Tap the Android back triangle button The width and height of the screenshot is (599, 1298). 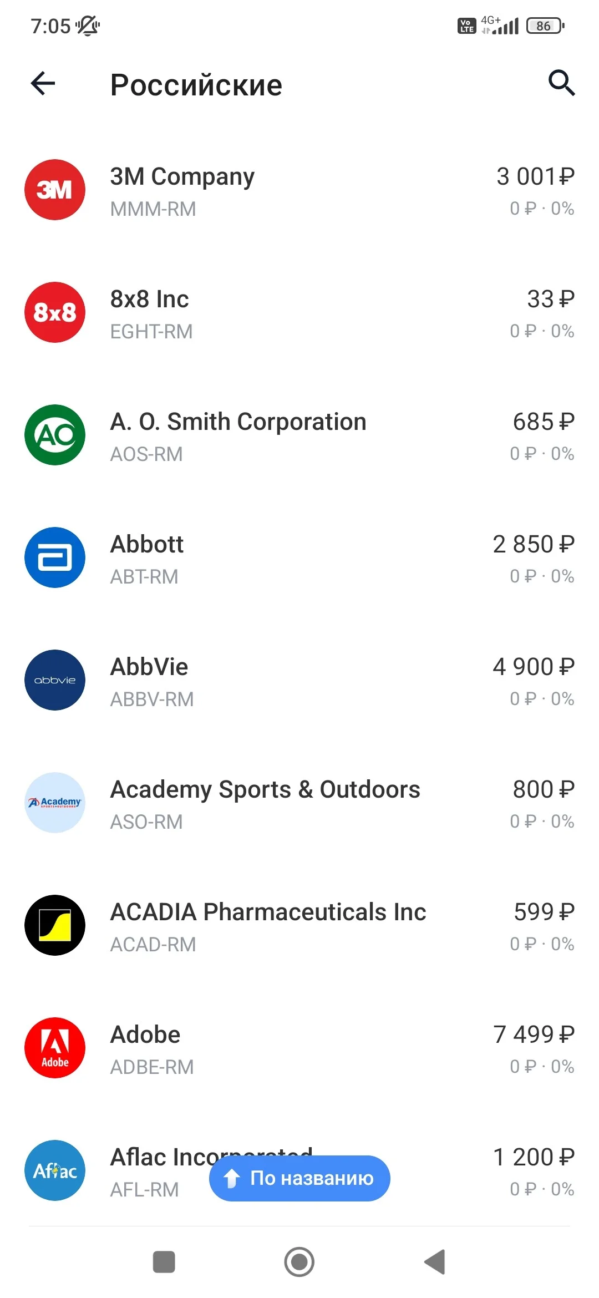pyautogui.click(x=435, y=1262)
